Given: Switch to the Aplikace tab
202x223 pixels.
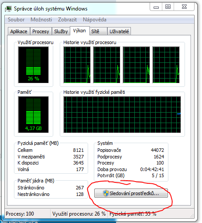Looking at the screenshot, I should (x=19, y=31).
